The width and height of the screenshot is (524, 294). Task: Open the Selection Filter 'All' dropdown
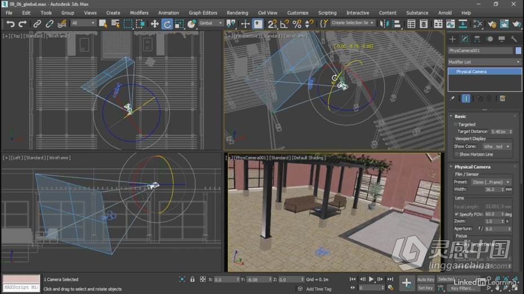click(x=83, y=23)
